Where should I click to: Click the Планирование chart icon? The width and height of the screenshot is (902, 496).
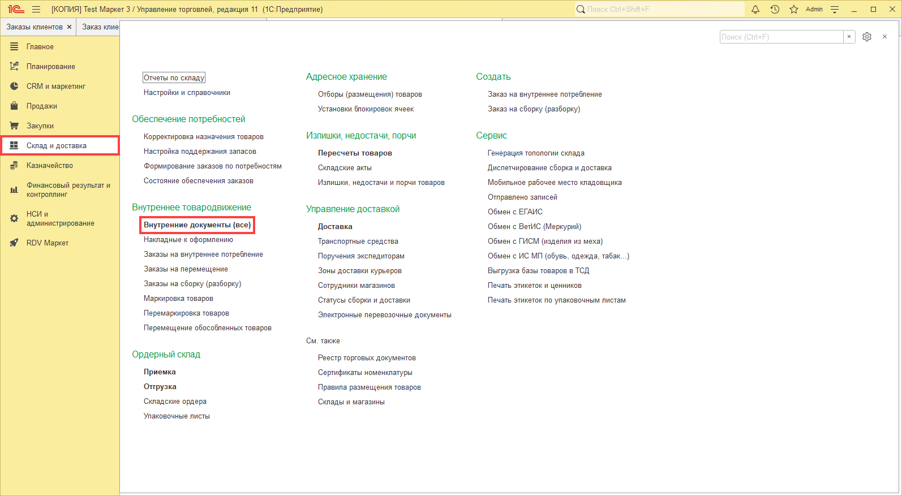point(14,66)
